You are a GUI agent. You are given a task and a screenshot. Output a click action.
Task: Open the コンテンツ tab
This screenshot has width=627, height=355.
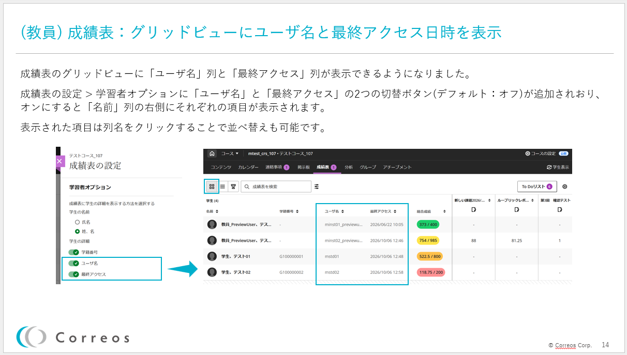pyautogui.click(x=221, y=167)
